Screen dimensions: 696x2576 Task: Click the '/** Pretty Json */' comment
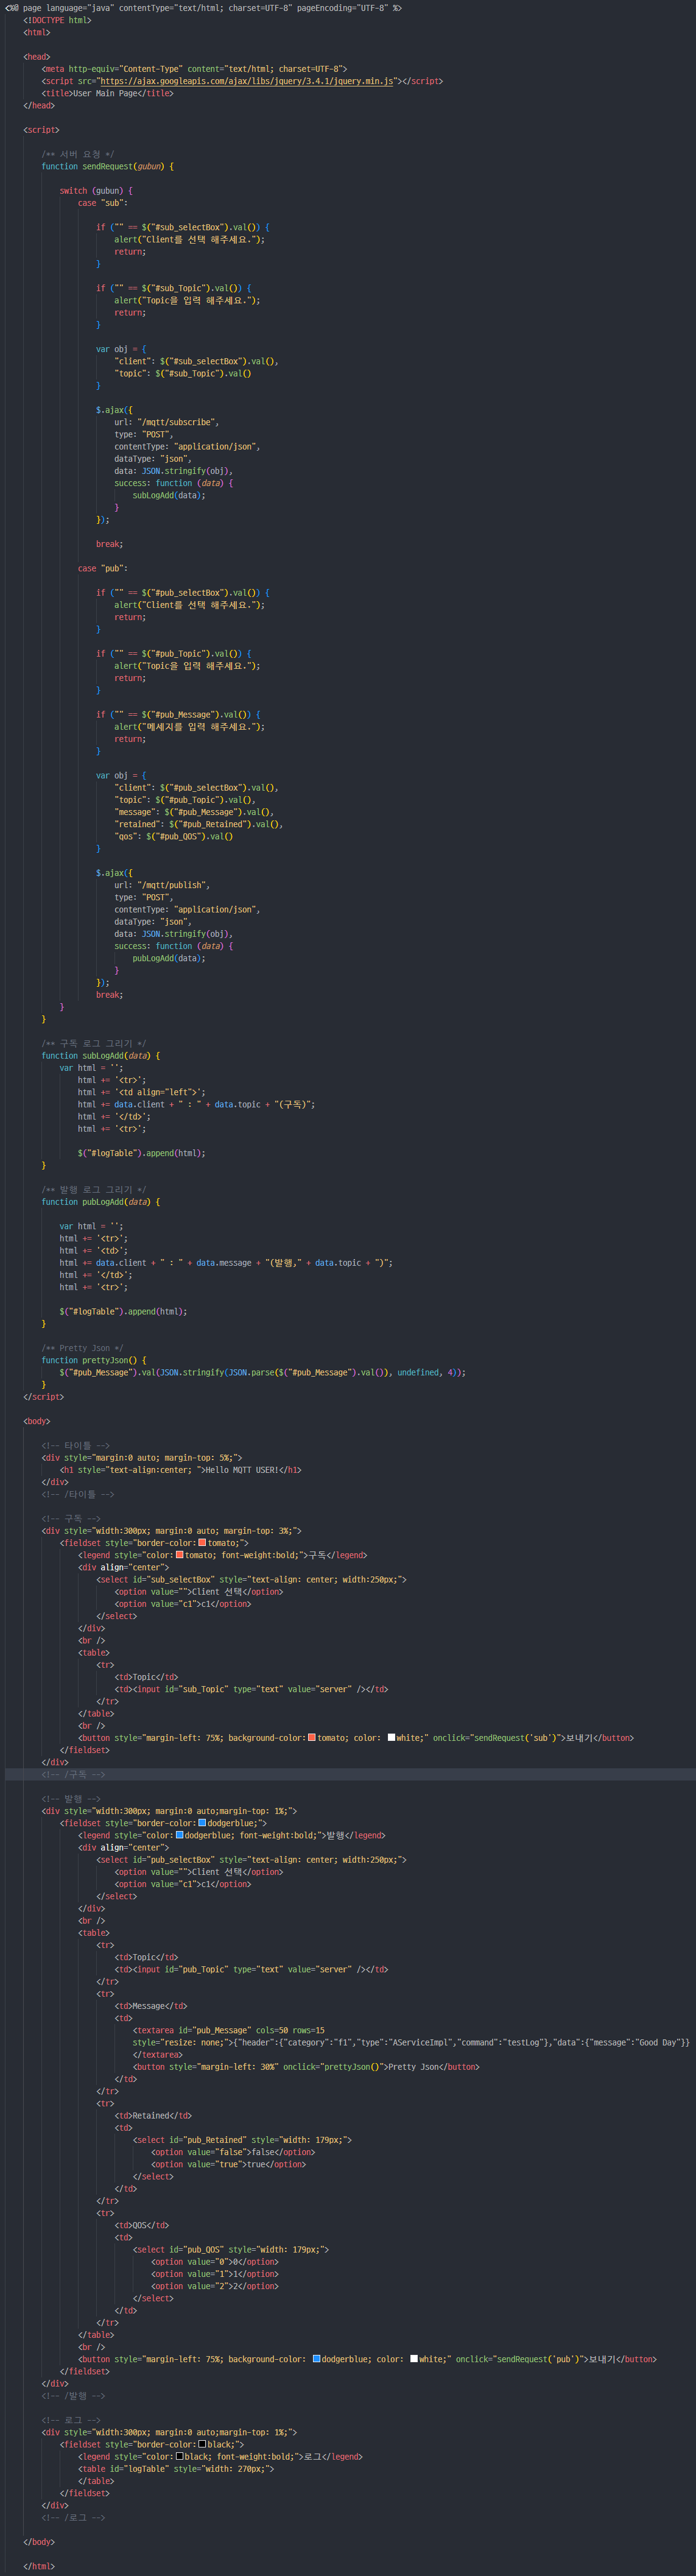click(x=82, y=1348)
